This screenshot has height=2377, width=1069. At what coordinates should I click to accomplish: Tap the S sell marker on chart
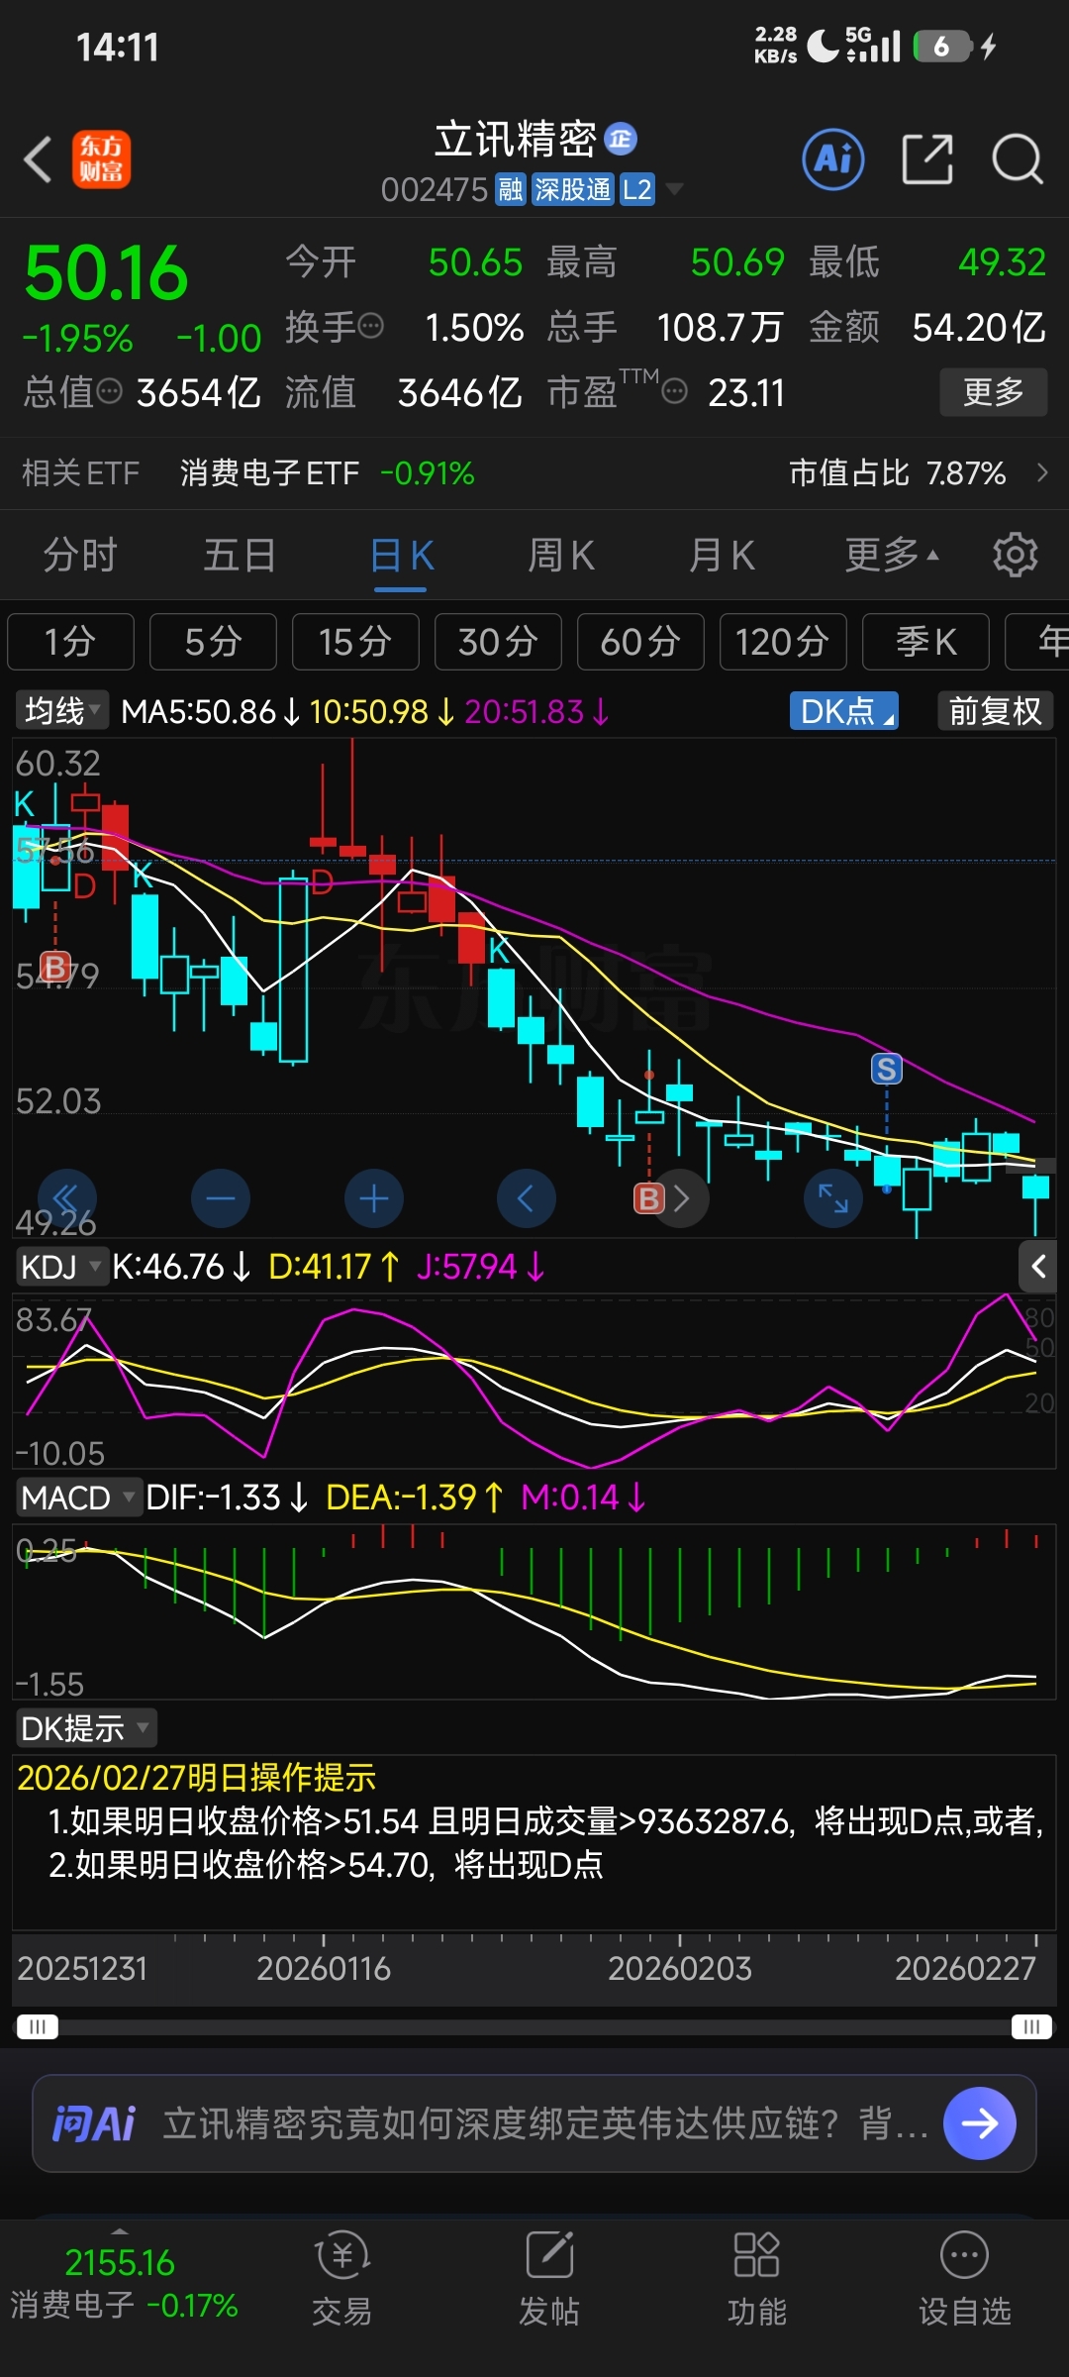tap(886, 1069)
